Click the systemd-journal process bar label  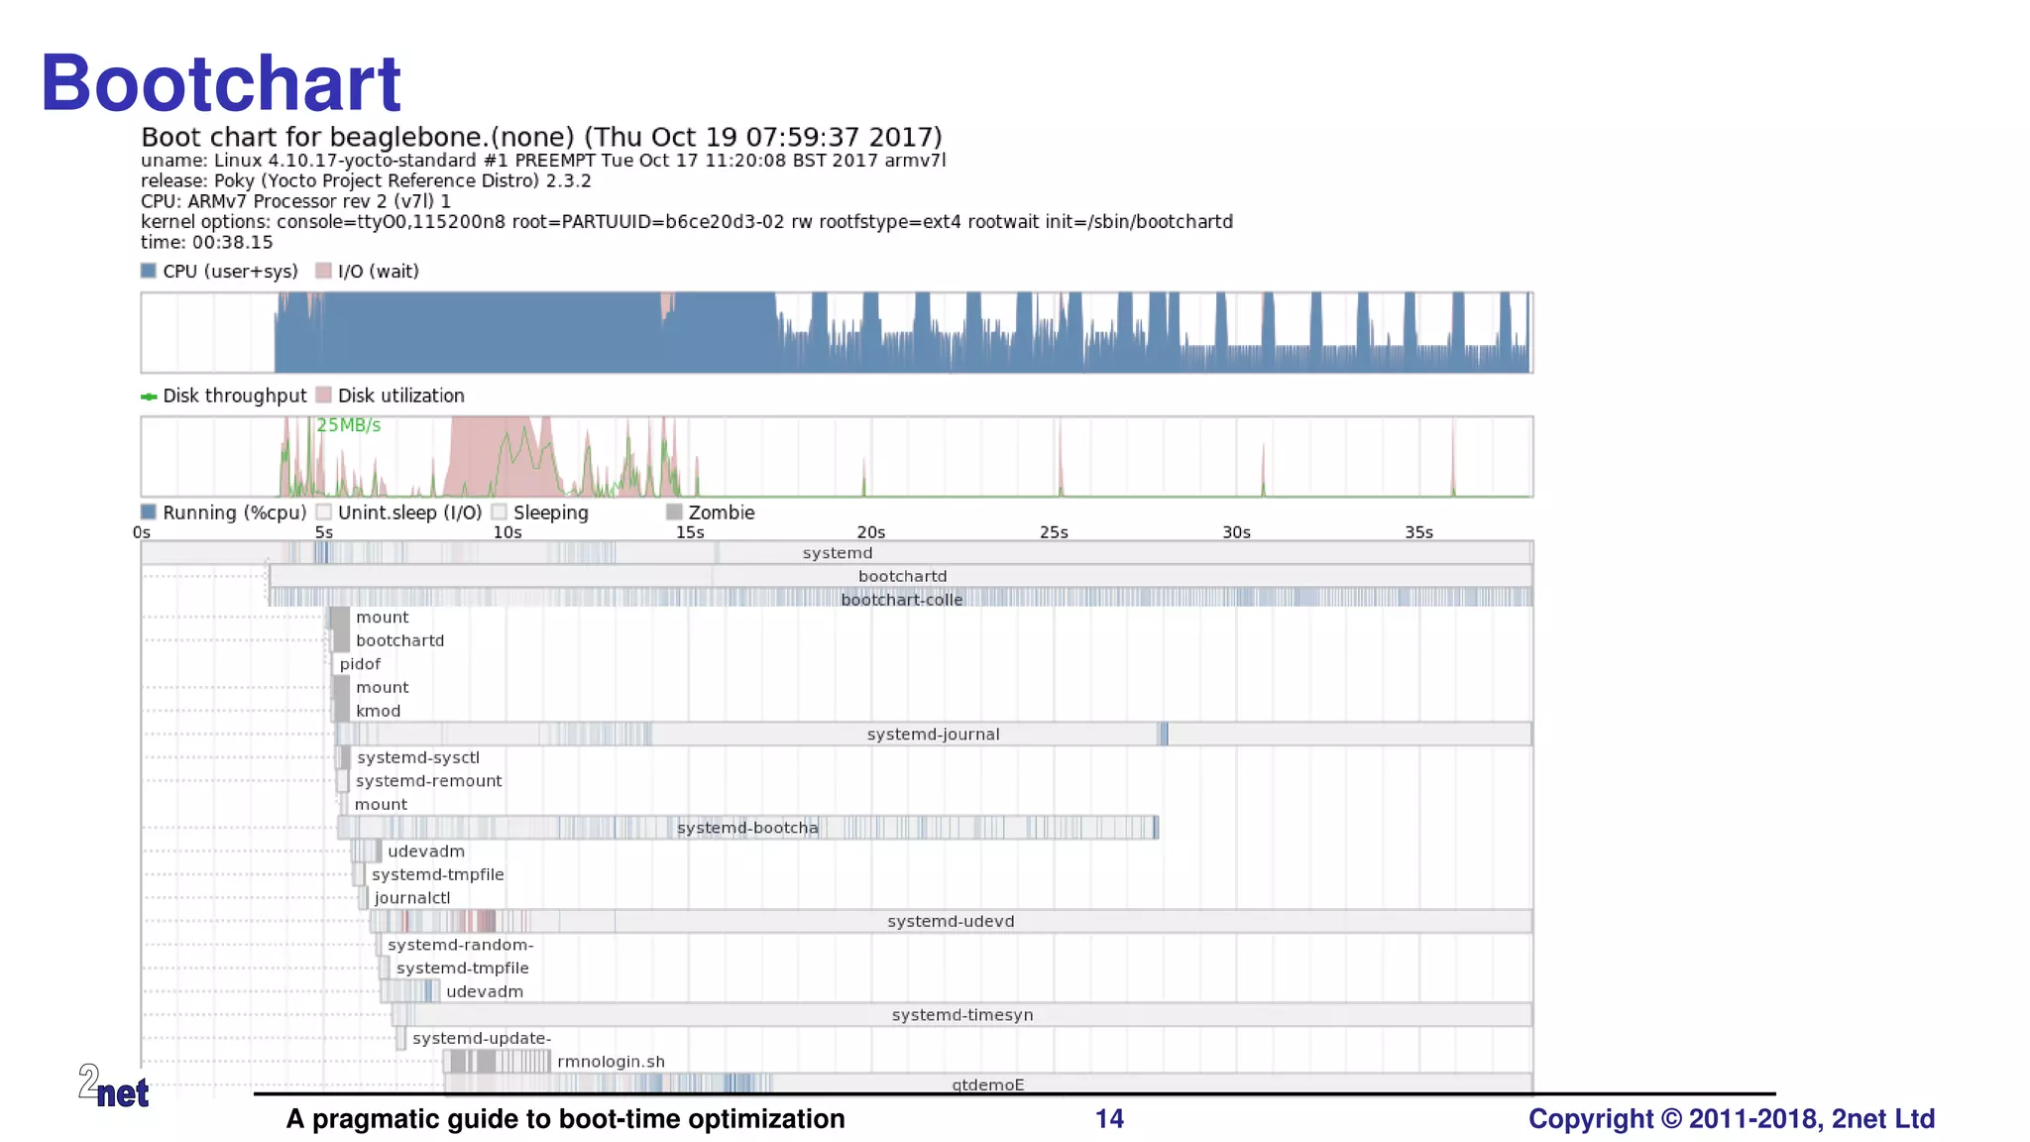[933, 735]
